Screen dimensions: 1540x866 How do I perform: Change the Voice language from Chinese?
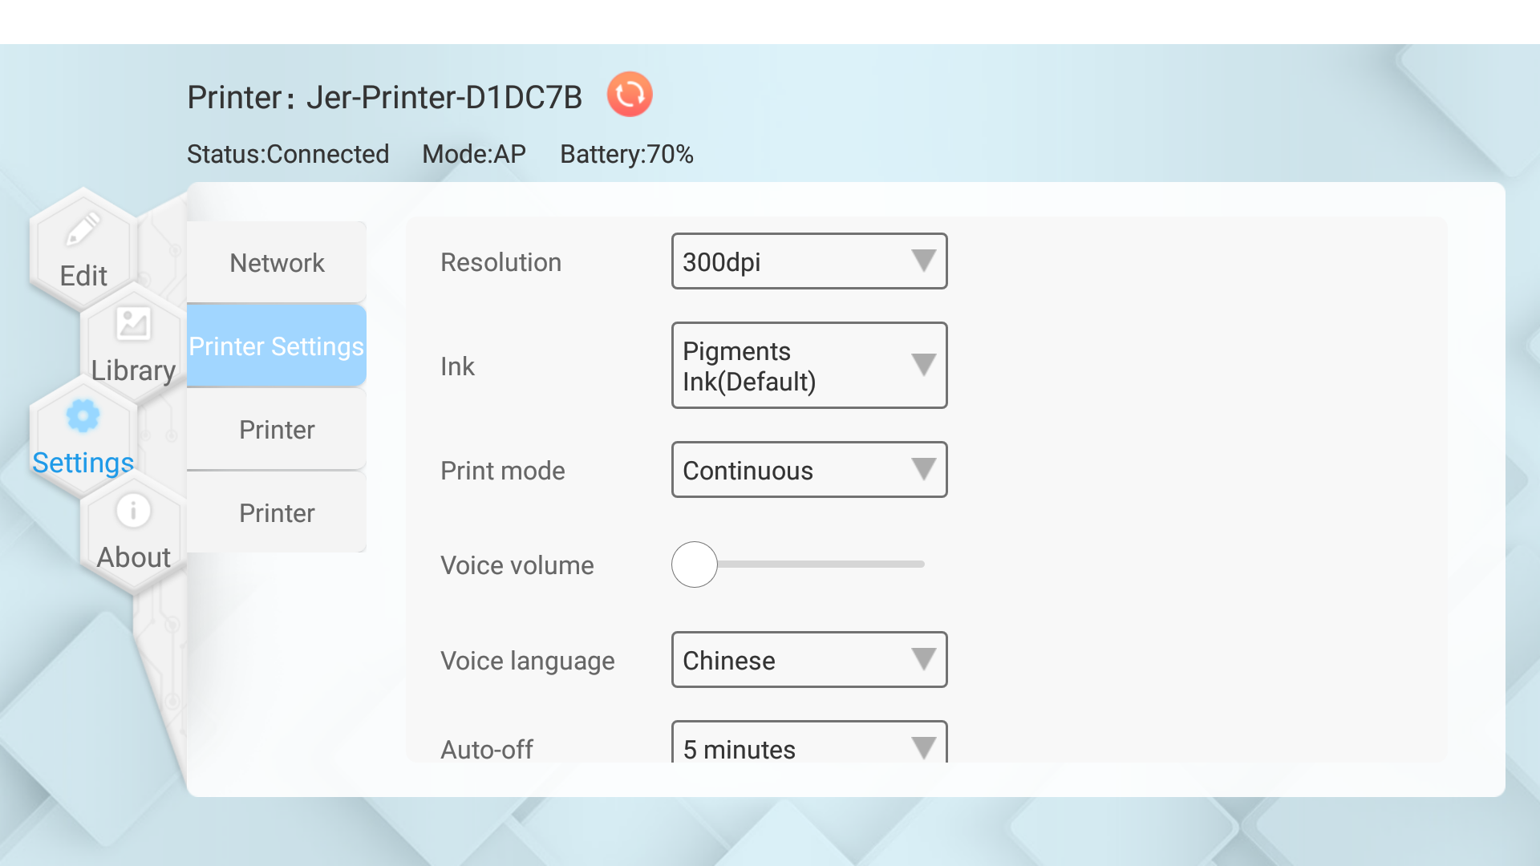coord(808,660)
